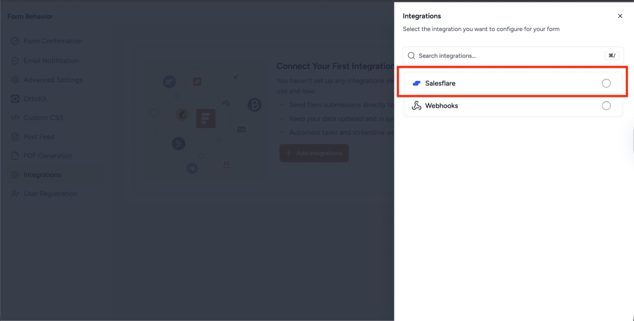Open the OttoKit settings tab
Screen dimensions: 634x321
point(35,99)
